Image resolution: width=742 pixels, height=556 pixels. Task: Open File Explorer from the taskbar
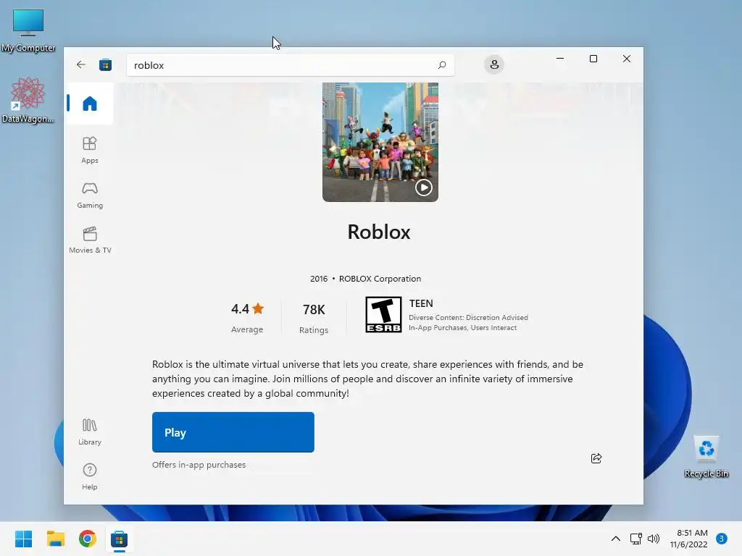(x=55, y=539)
